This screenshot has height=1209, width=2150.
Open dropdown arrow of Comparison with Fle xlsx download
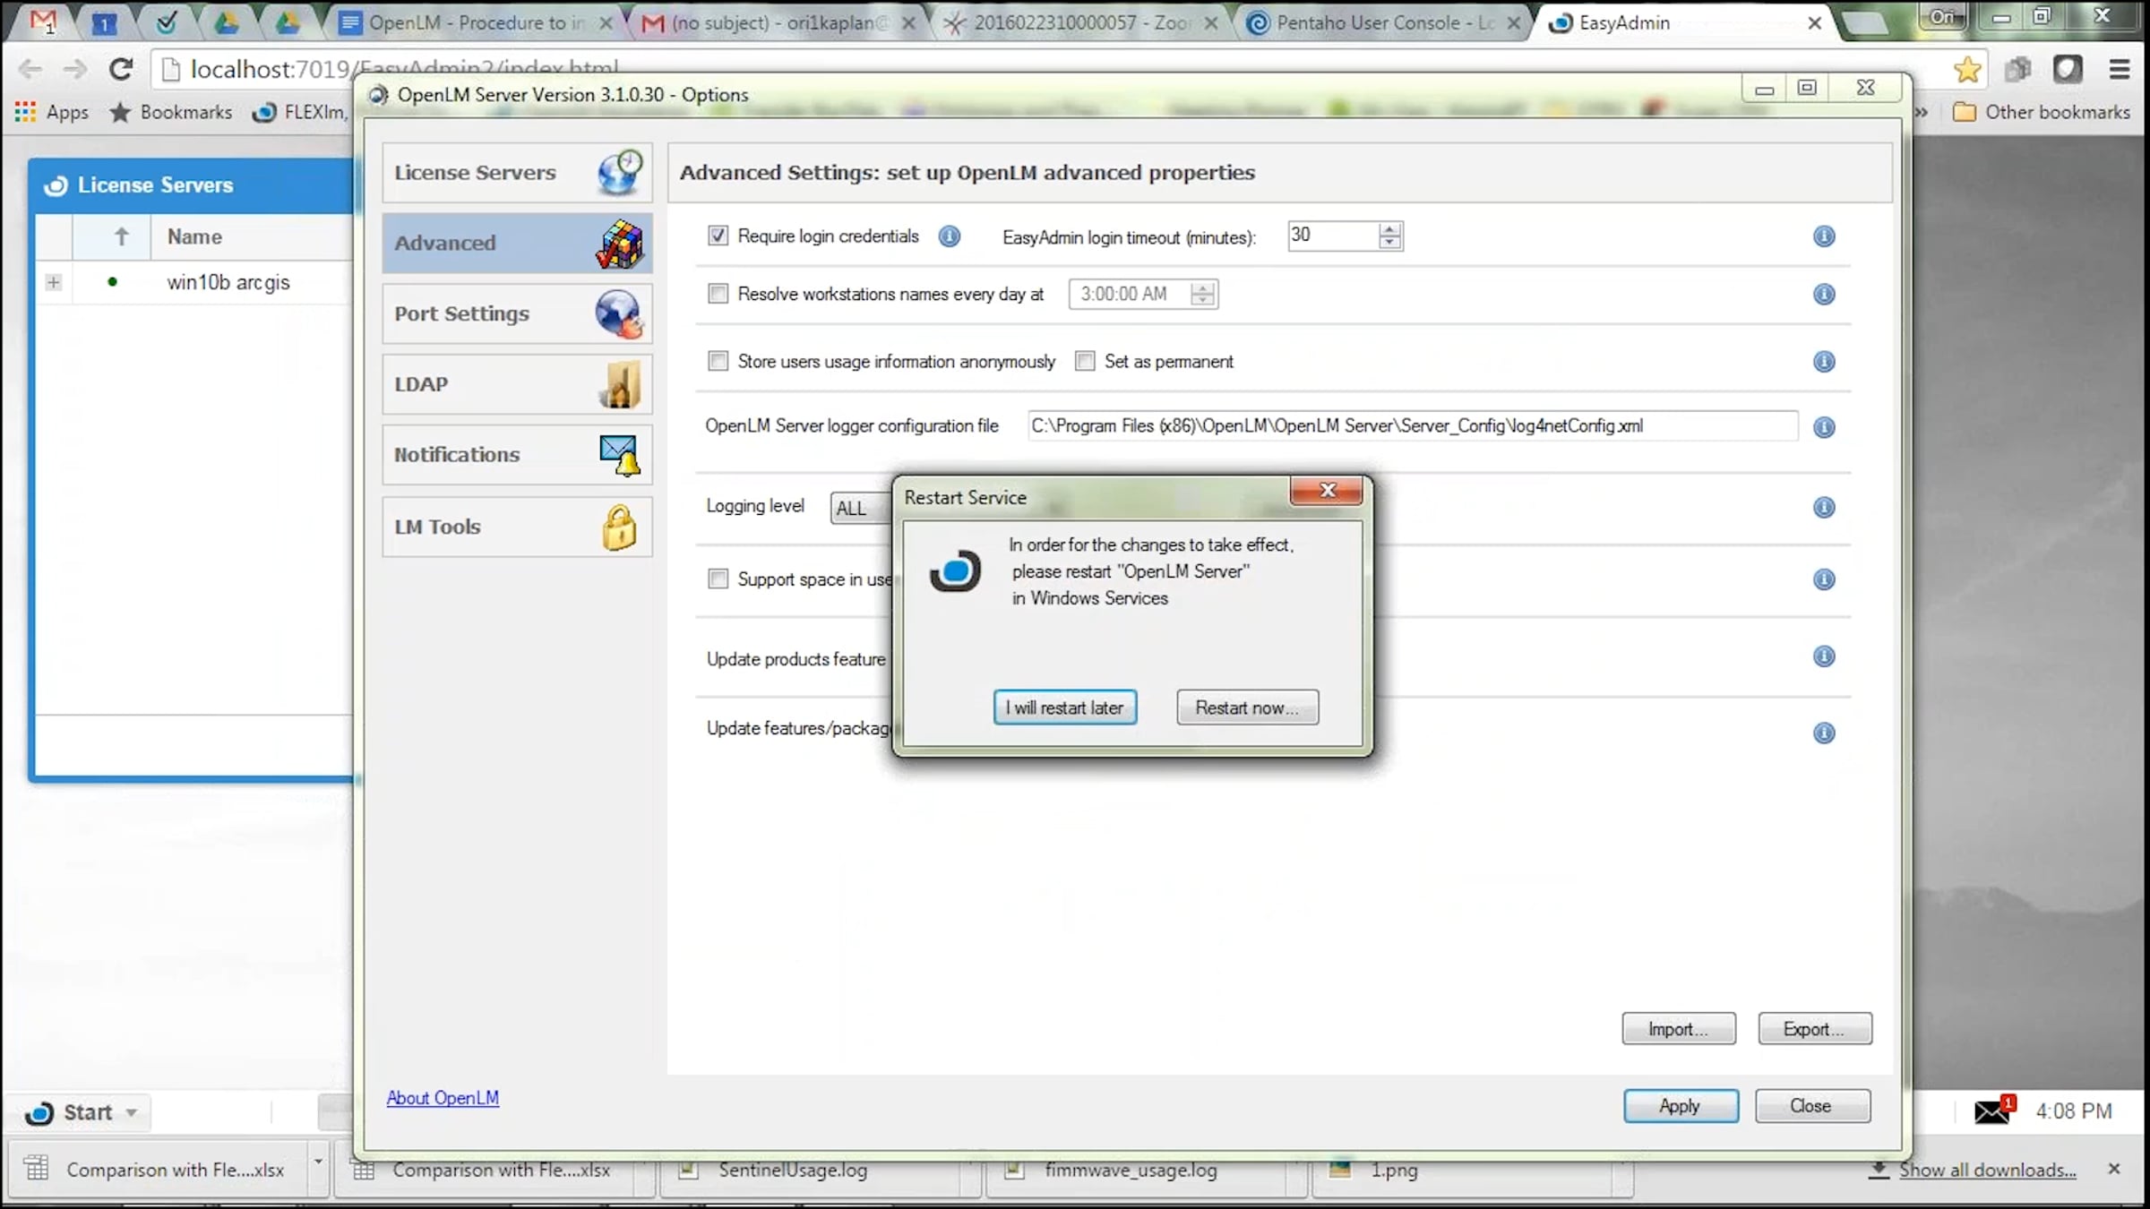point(318,1162)
